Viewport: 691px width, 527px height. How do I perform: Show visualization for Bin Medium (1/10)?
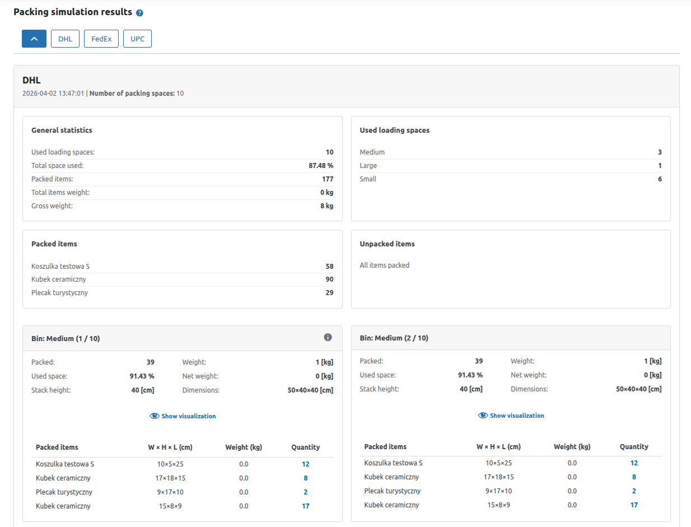tap(188, 416)
